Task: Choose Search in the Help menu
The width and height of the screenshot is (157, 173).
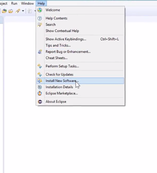Action: 80,25
